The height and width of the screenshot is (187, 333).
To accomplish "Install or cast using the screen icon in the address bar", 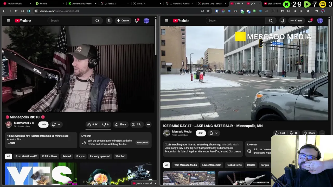I will click(x=202, y=11).
